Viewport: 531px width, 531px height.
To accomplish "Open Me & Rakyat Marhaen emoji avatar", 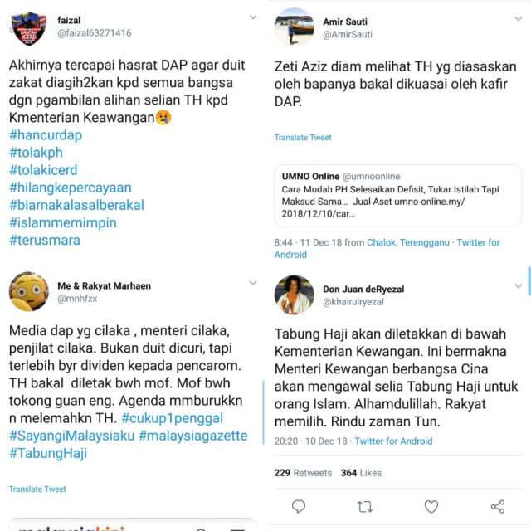I will [29, 291].
